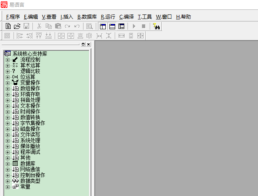Open the F.程序 menu

pos(13,17)
